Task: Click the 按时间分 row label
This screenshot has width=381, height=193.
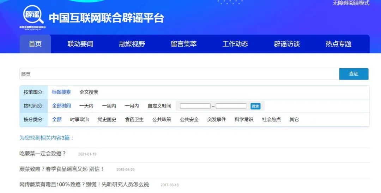Action: 34,106
